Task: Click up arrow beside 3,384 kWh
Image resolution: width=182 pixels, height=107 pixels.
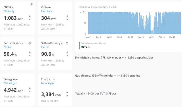Action: tap(67, 93)
